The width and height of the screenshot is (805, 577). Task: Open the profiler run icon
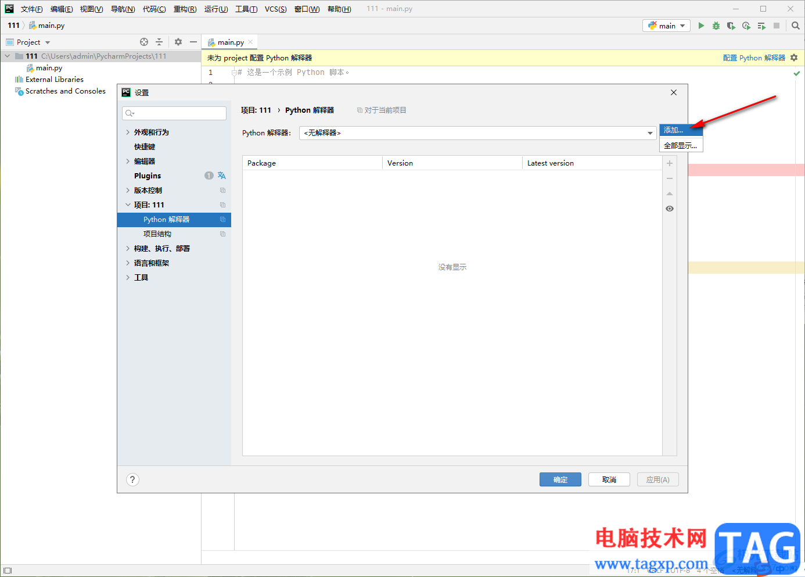pos(746,26)
